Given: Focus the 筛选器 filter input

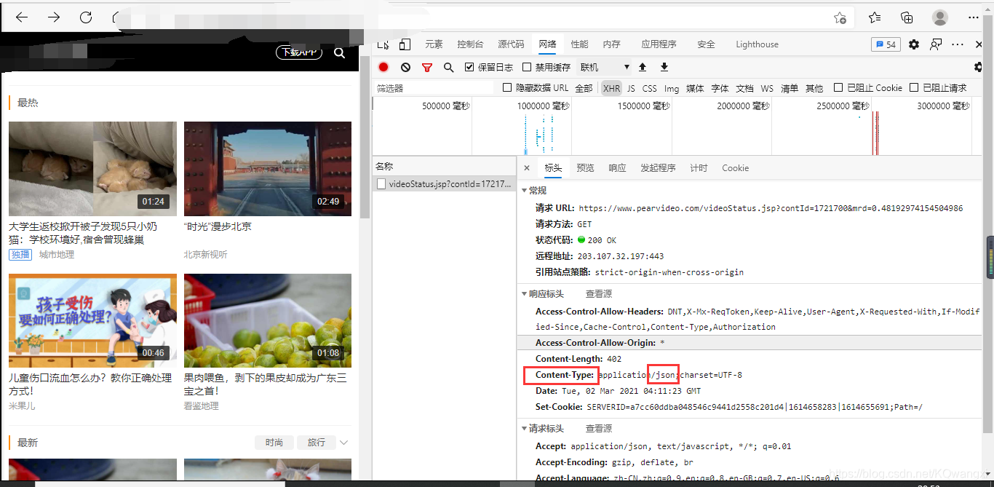Looking at the screenshot, I should click(x=434, y=88).
